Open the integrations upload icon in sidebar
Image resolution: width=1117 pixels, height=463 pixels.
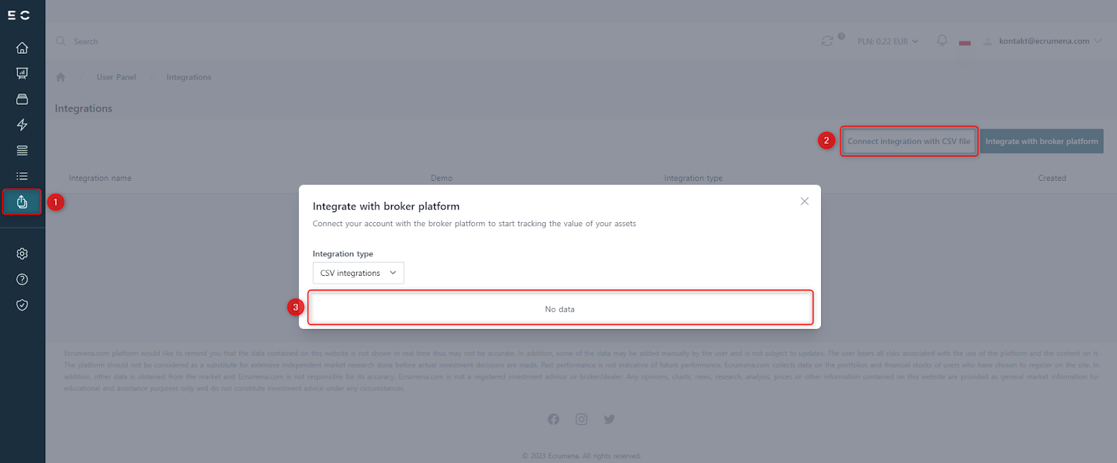pyautogui.click(x=22, y=202)
